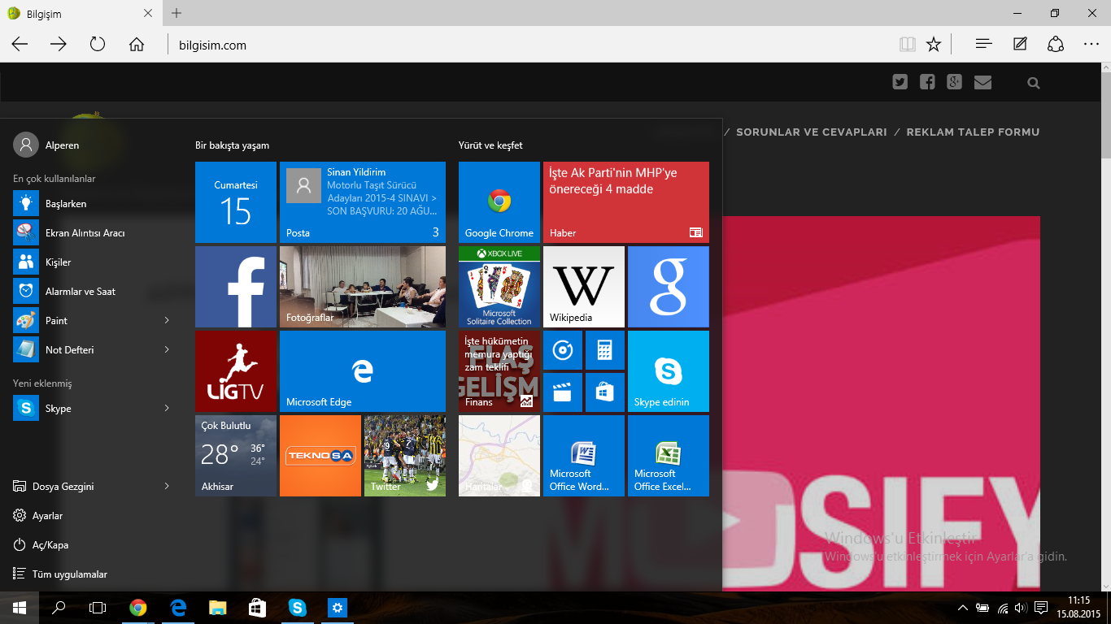Click the Skype edinin tile
The height and width of the screenshot is (624, 1111).
click(x=669, y=371)
